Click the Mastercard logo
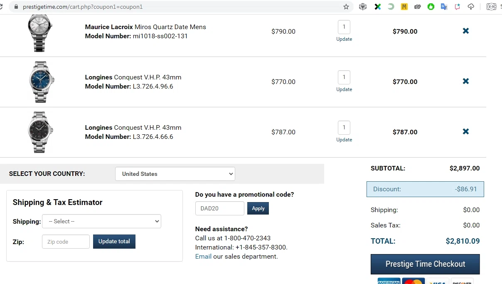This screenshot has height=284, width=502. coord(413,281)
